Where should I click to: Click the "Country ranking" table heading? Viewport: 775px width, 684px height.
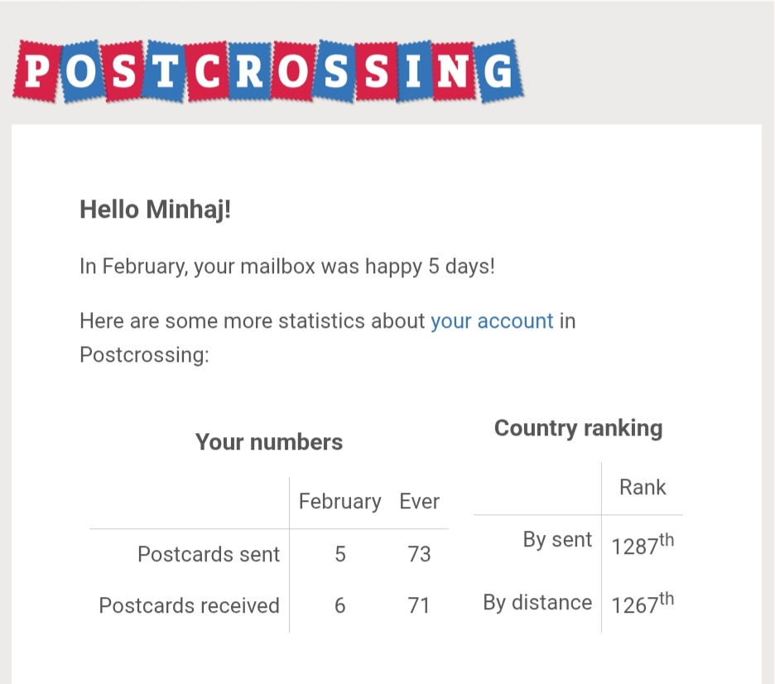point(578,428)
